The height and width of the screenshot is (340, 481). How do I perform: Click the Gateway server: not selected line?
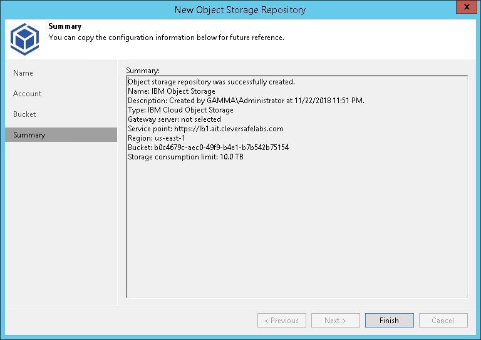174,119
